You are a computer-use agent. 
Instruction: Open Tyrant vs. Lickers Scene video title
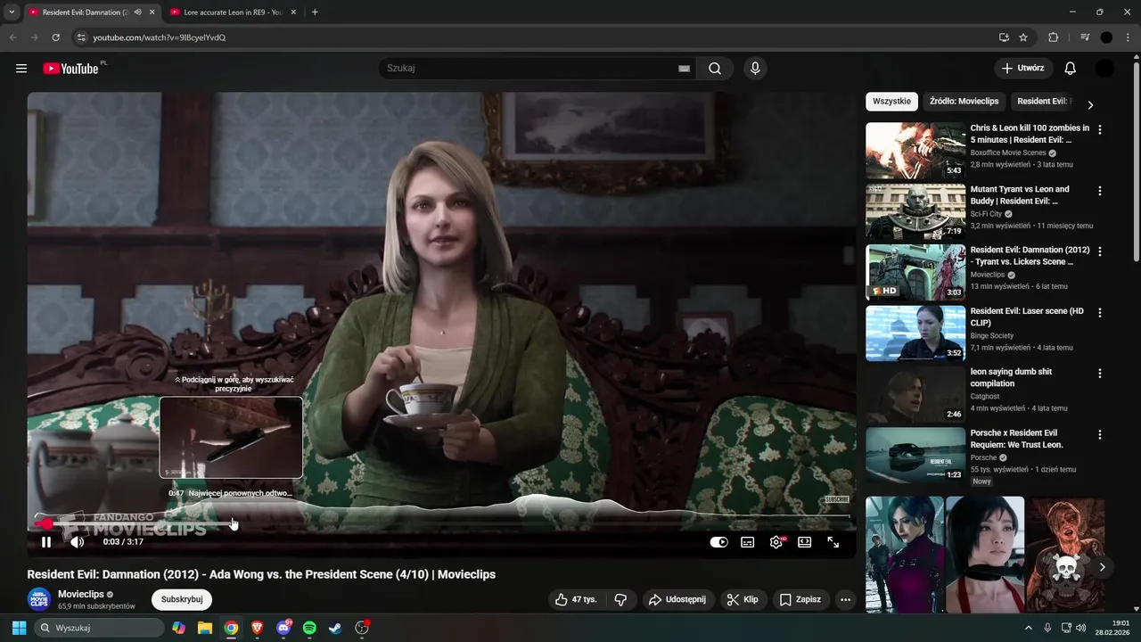1030,256
